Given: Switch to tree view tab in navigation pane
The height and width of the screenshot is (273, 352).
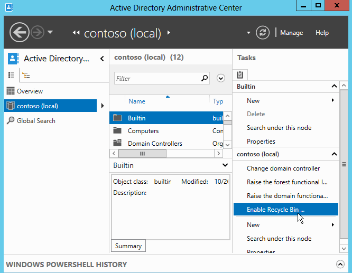Looking at the screenshot, I should tap(26, 75).
